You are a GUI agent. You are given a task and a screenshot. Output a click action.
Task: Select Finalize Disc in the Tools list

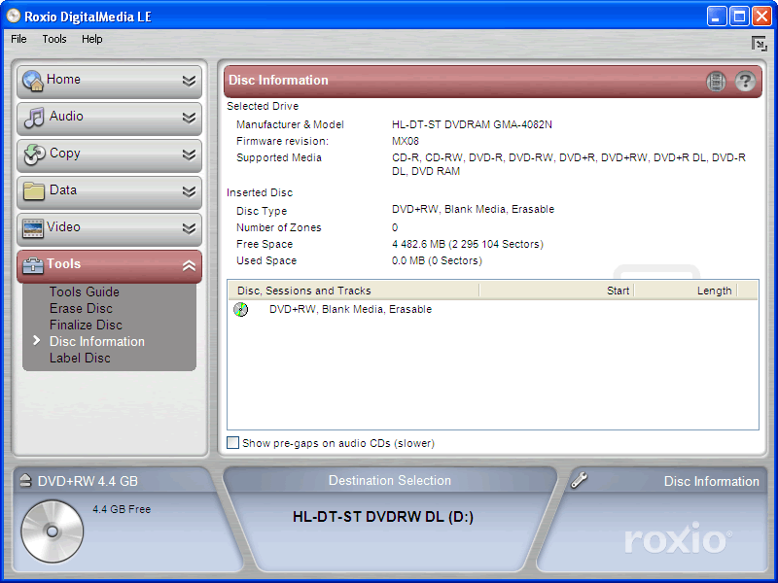coord(86,325)
